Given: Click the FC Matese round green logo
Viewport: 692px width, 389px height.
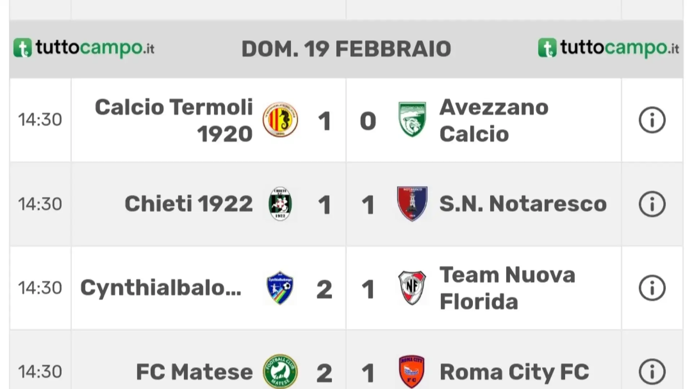Looking at the screenshot, I should coord(280,371).
